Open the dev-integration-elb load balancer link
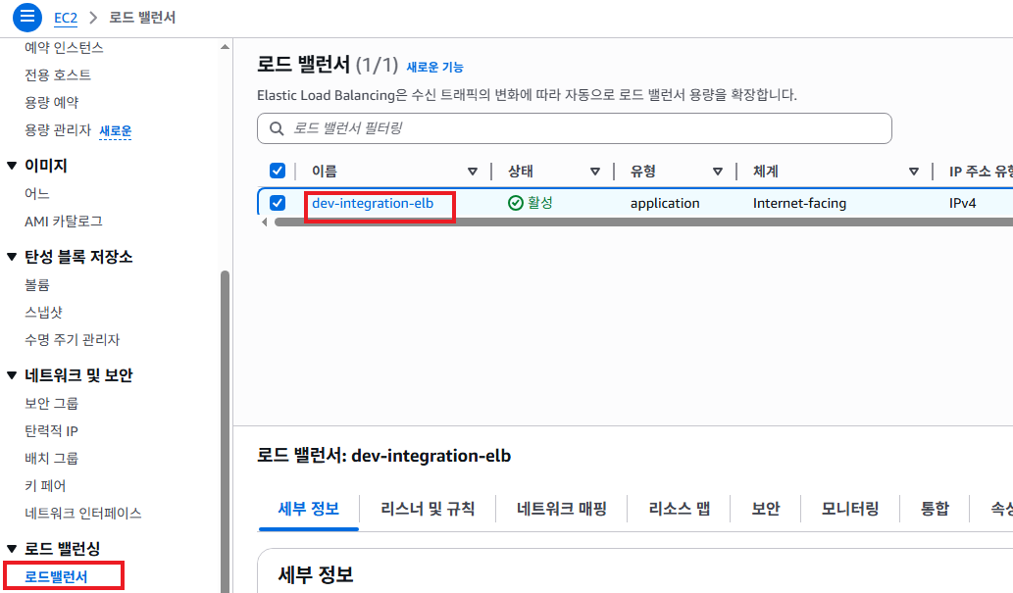 (373, 203)
